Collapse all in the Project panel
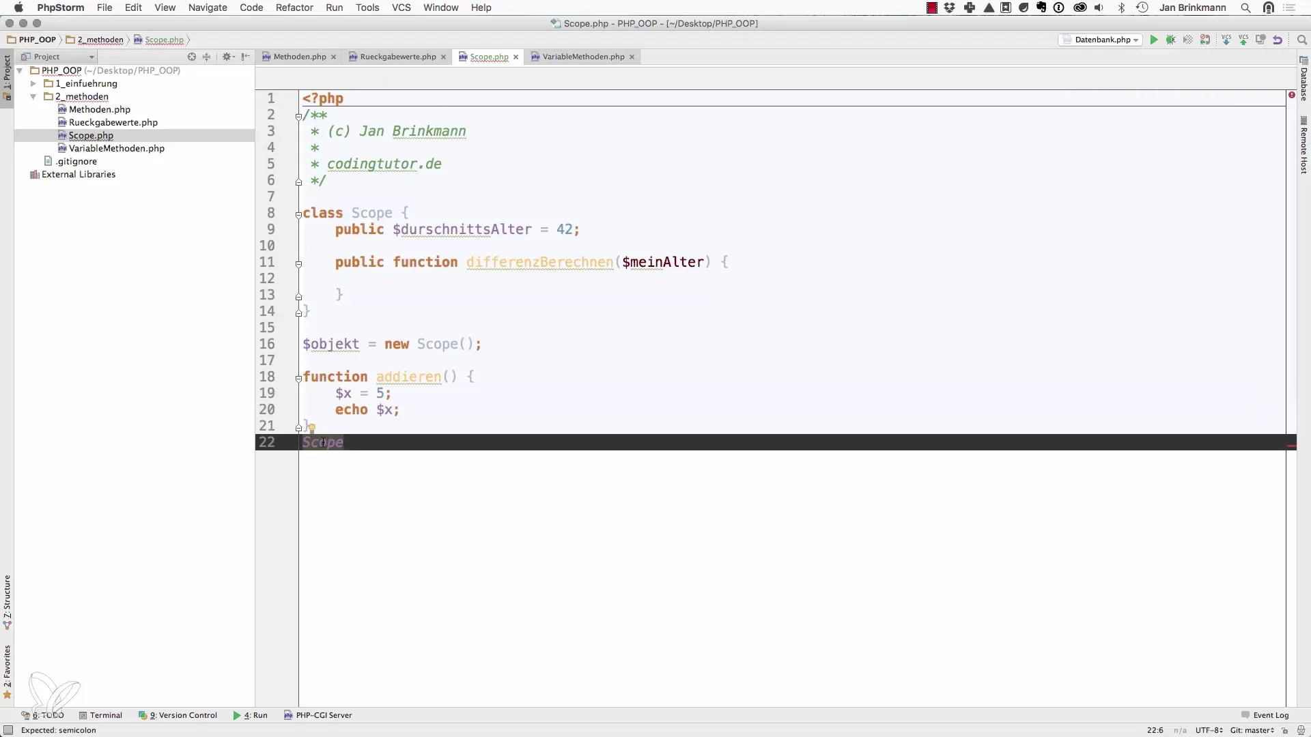 207,57
